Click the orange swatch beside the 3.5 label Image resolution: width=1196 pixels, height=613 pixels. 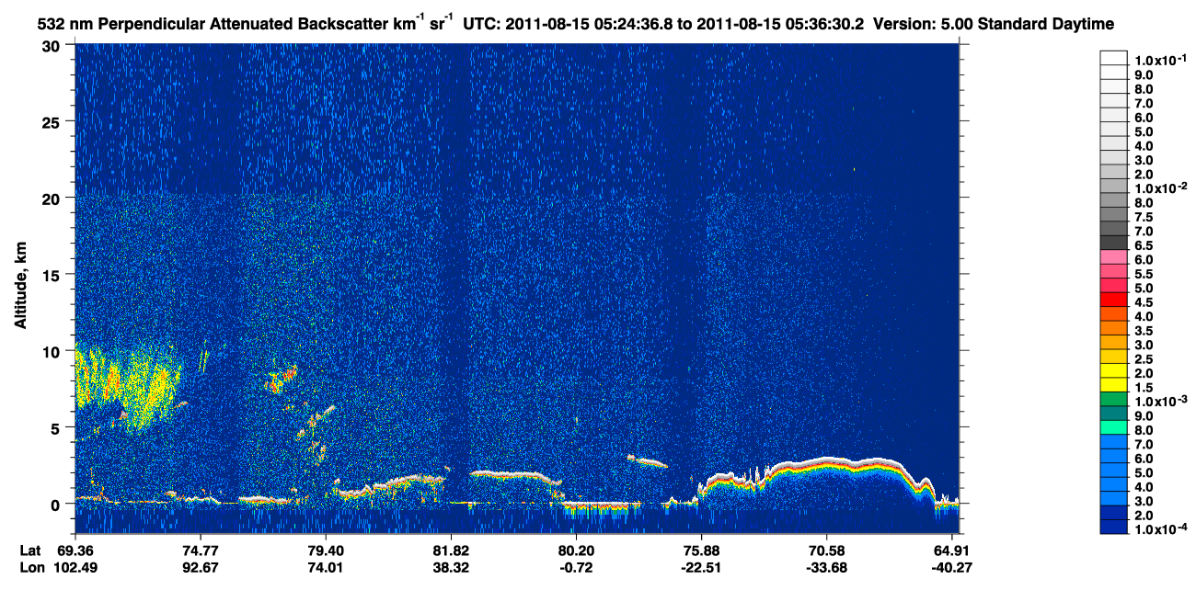(1113, 328)
